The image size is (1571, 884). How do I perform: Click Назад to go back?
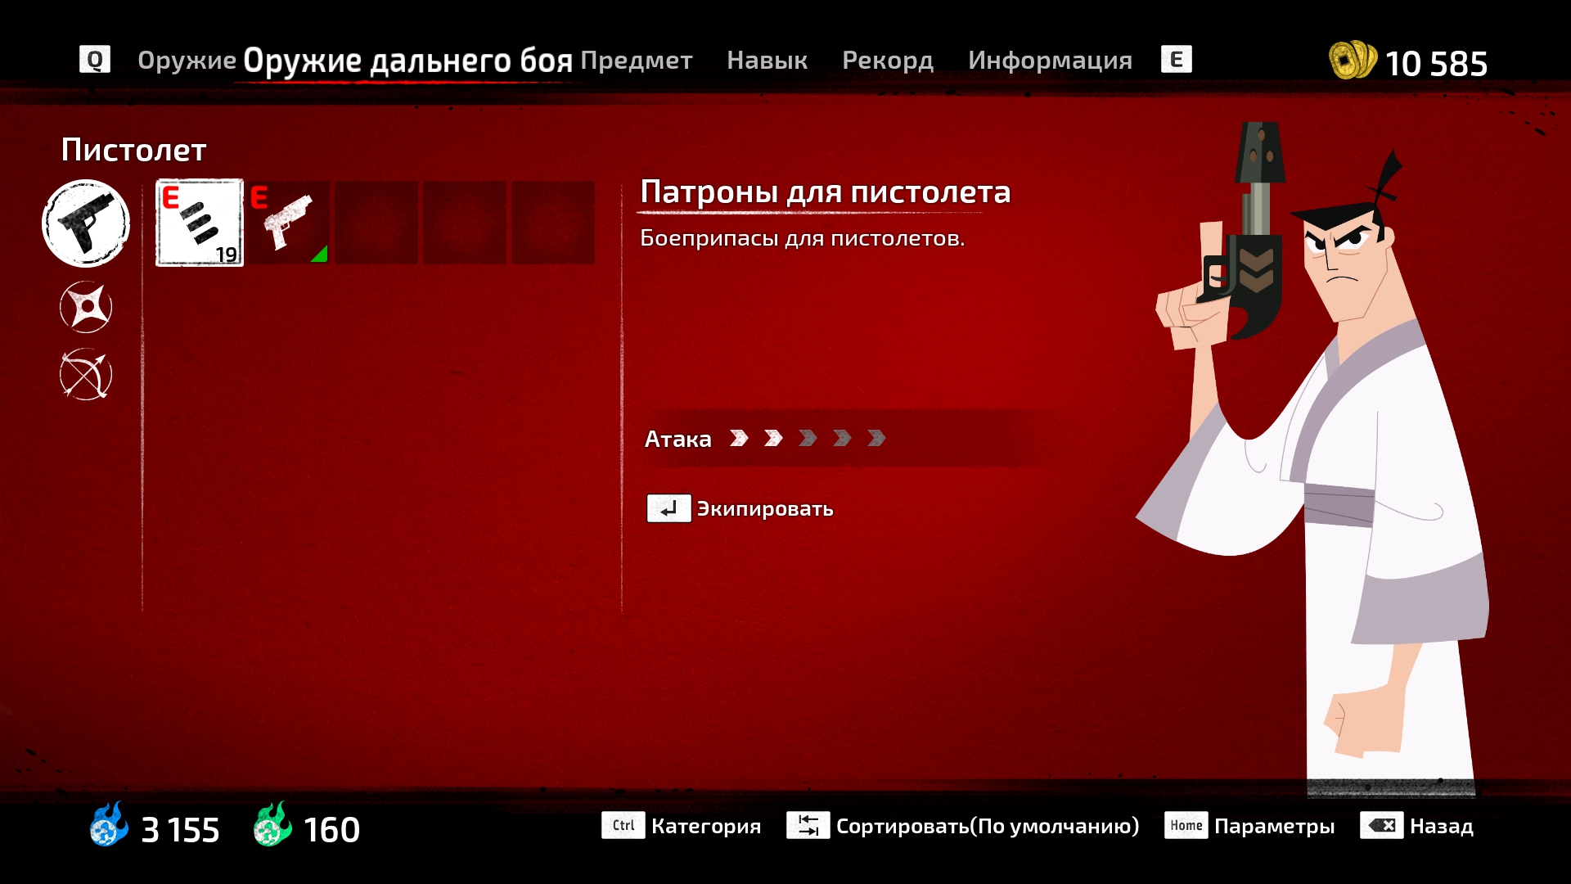(x=1441, y=826)
